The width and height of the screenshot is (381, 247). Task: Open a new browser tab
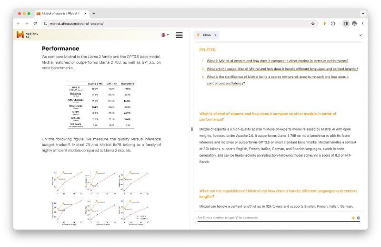(94, 13)
